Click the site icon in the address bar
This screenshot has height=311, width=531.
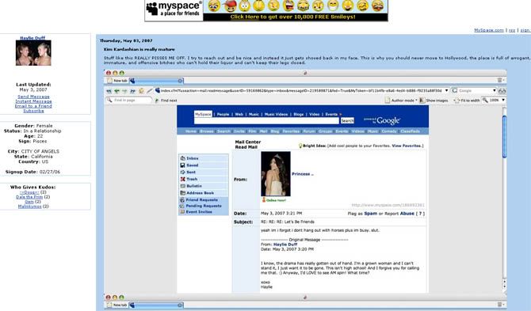point(158,90)
